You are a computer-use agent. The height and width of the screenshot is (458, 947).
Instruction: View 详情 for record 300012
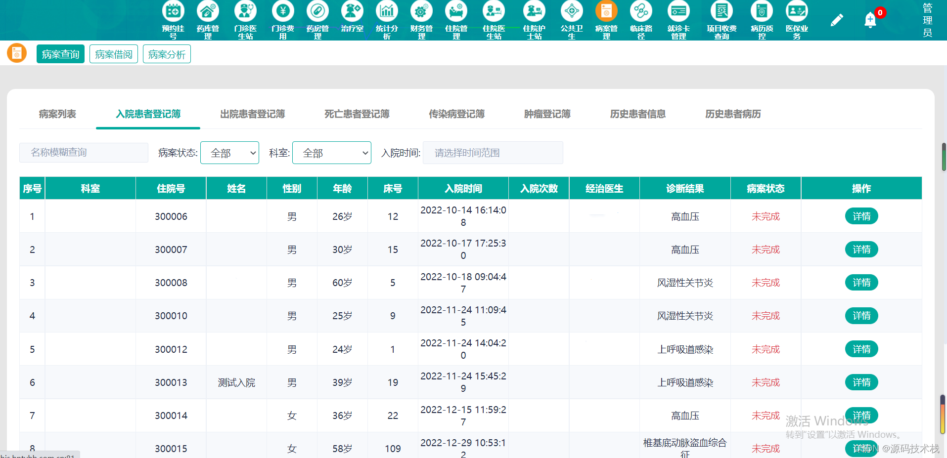[x=861, y=349]
